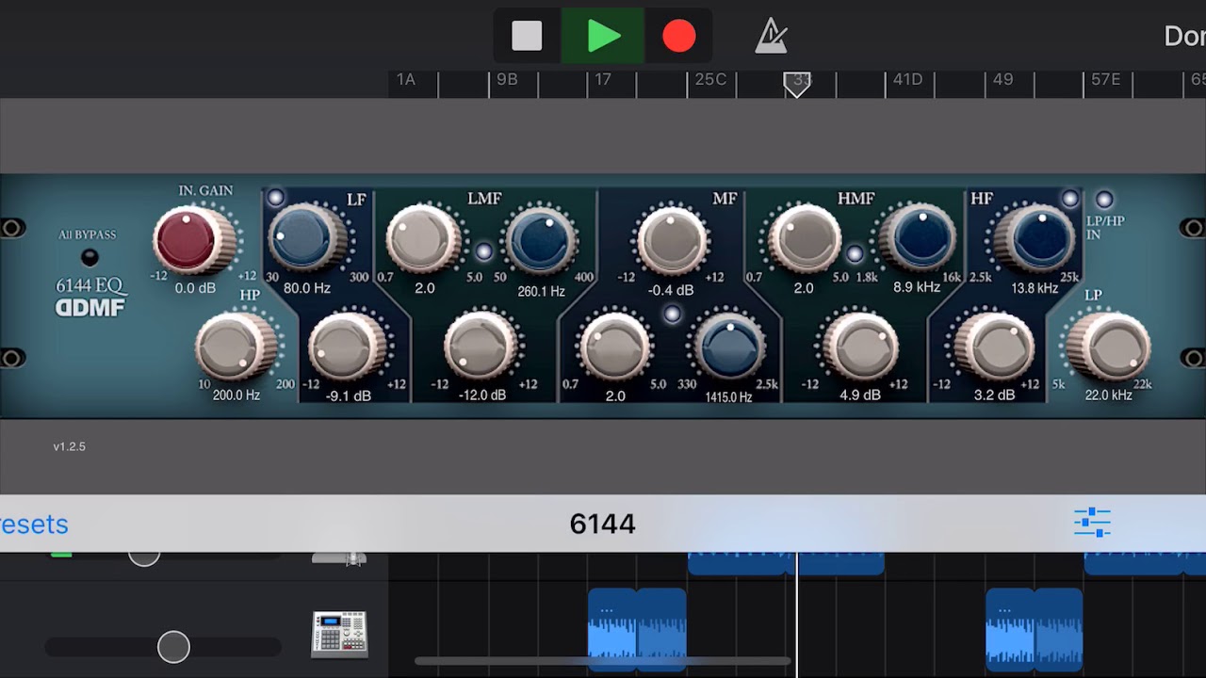Click the 13.8 kHz HF value
Screen dimensions: 1206x678
1035,288
